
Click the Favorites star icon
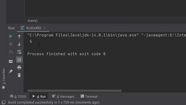point(3,87)
